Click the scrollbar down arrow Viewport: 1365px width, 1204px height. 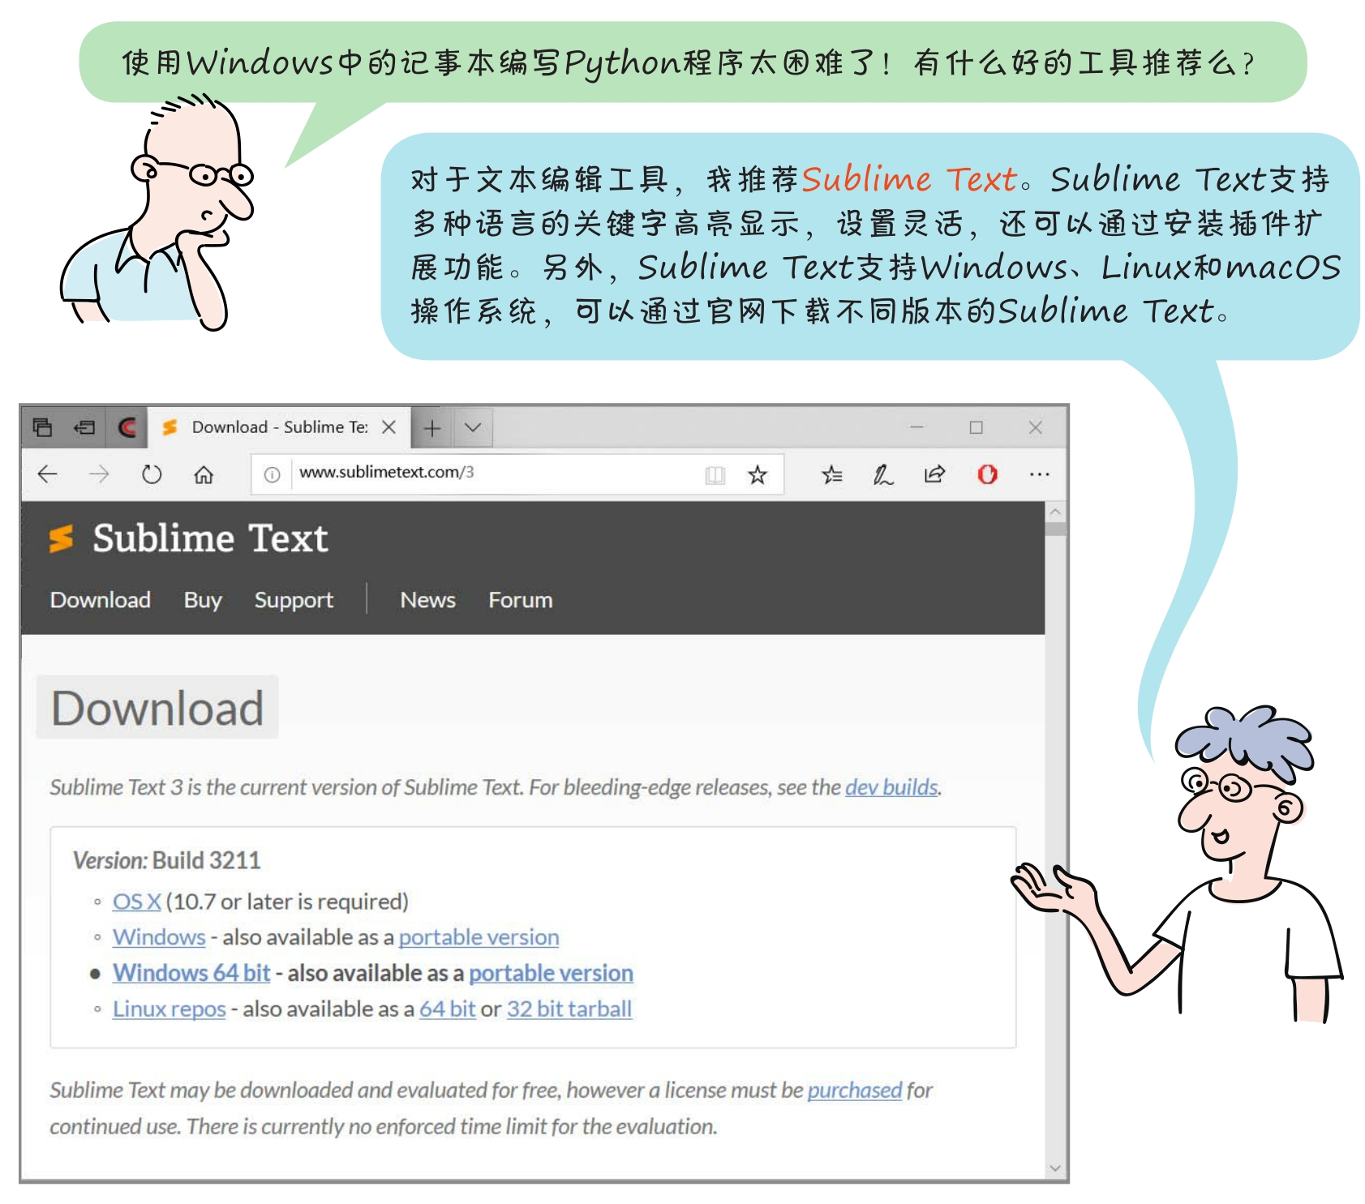point(1055,1168)
